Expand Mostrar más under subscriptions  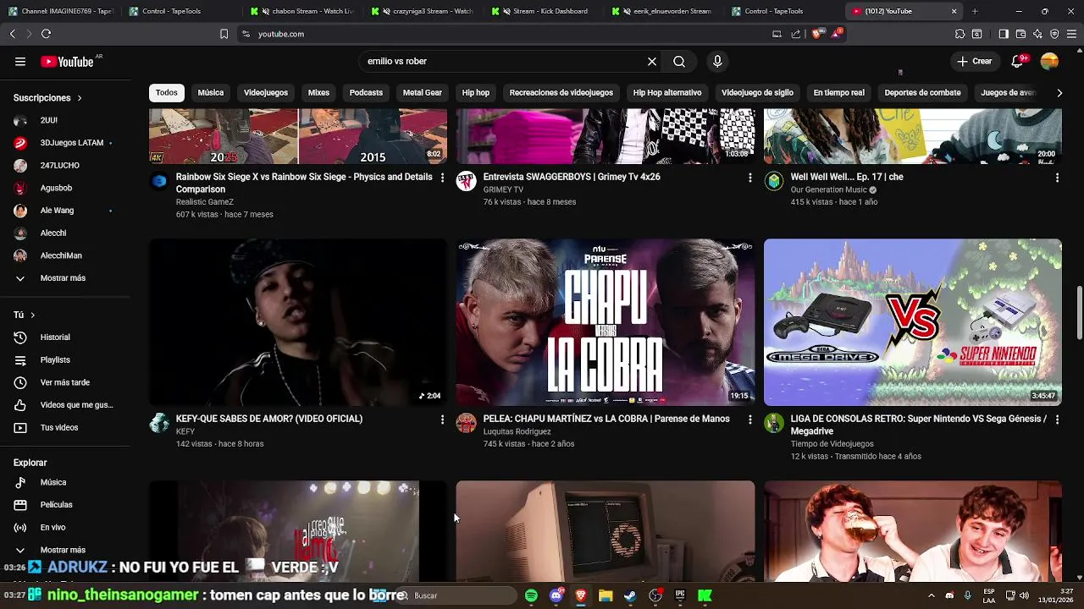point(64,278)
